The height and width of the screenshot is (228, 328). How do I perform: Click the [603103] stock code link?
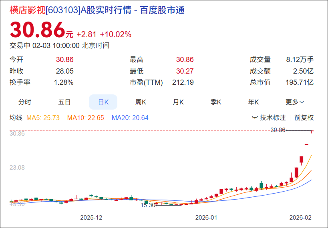click(x=63, y=10)
